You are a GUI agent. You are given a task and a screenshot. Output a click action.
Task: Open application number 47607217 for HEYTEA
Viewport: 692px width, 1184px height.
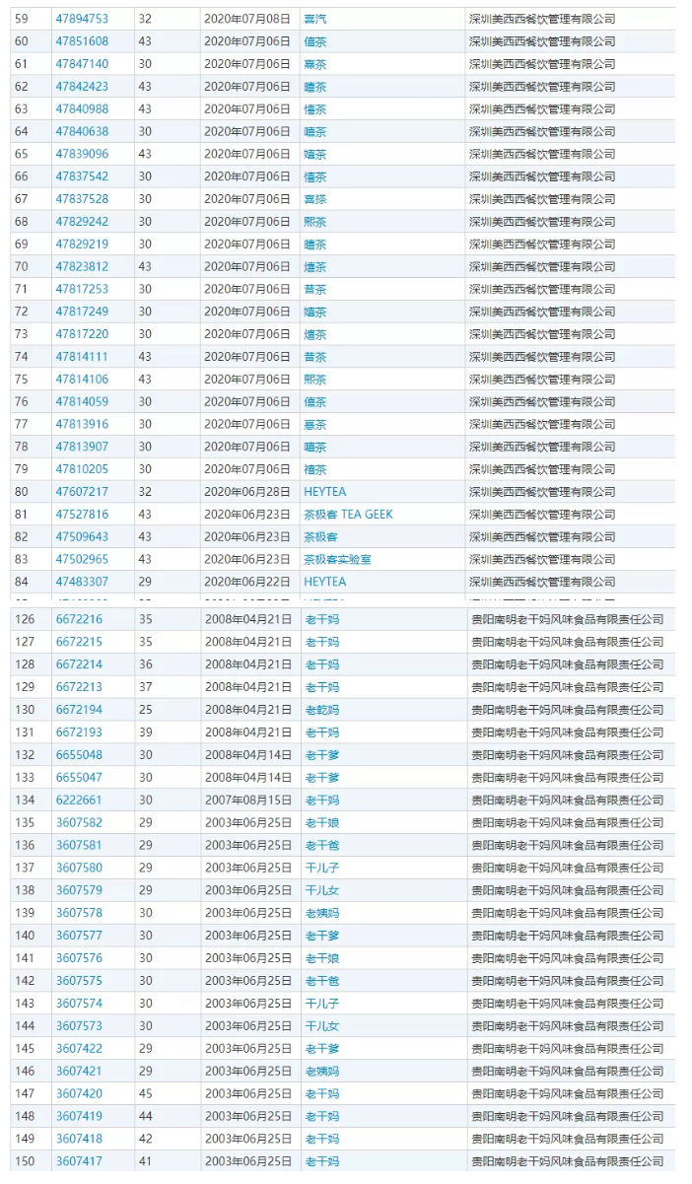(82, 491)
